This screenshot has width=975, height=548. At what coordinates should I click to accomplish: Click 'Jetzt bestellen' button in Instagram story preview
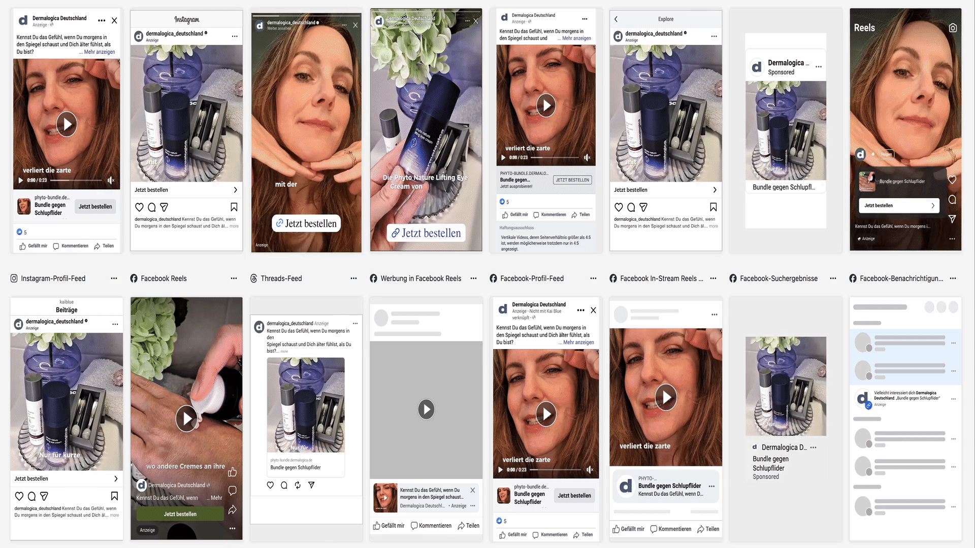coord(306,223)
